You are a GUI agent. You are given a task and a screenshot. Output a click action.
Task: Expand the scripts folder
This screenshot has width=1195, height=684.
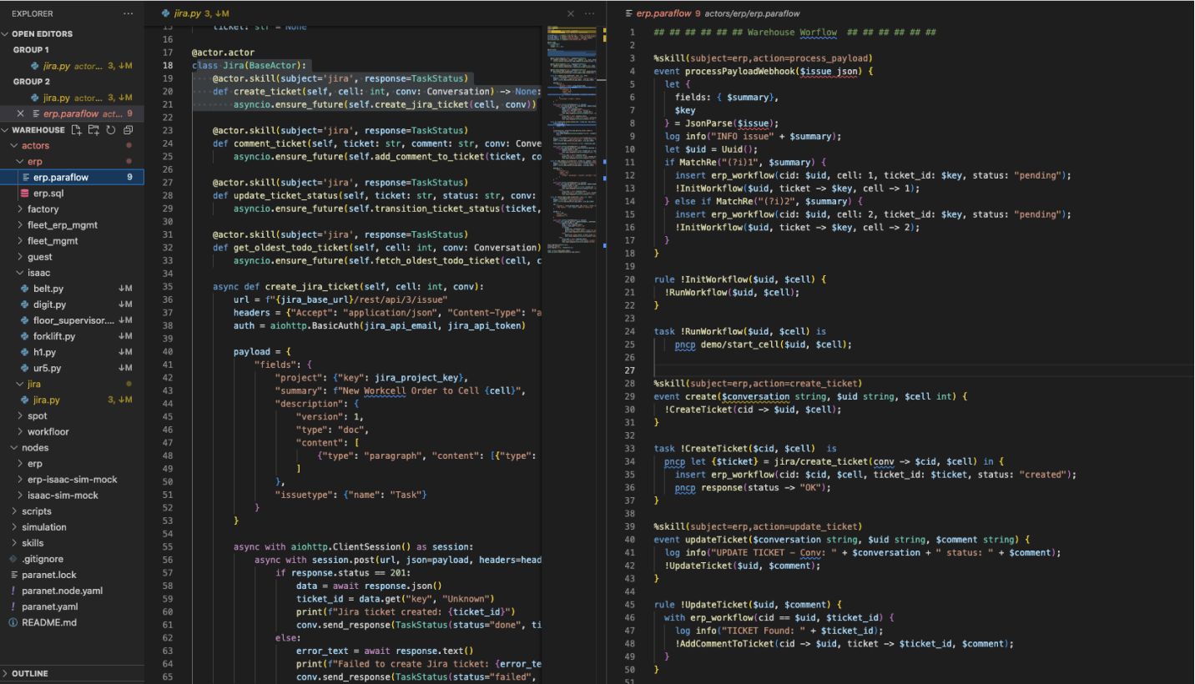(x=14, y=511)
